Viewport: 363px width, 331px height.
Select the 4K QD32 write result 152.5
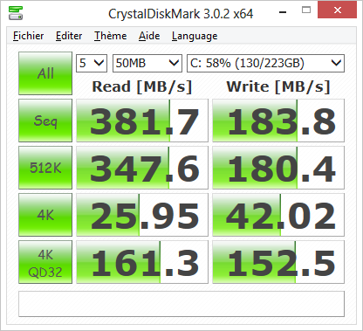[278, 262]
